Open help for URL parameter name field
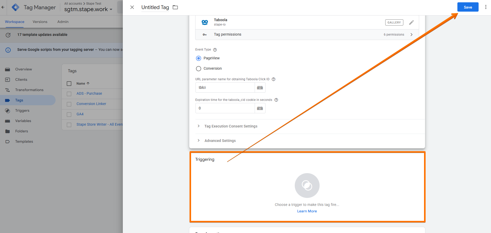491x233 pixels. [x=274, y=79]
